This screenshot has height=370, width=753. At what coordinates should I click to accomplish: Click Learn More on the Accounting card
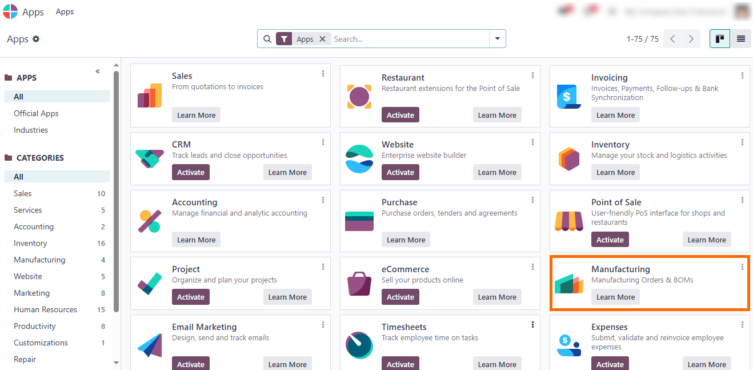tap(197, 240)
